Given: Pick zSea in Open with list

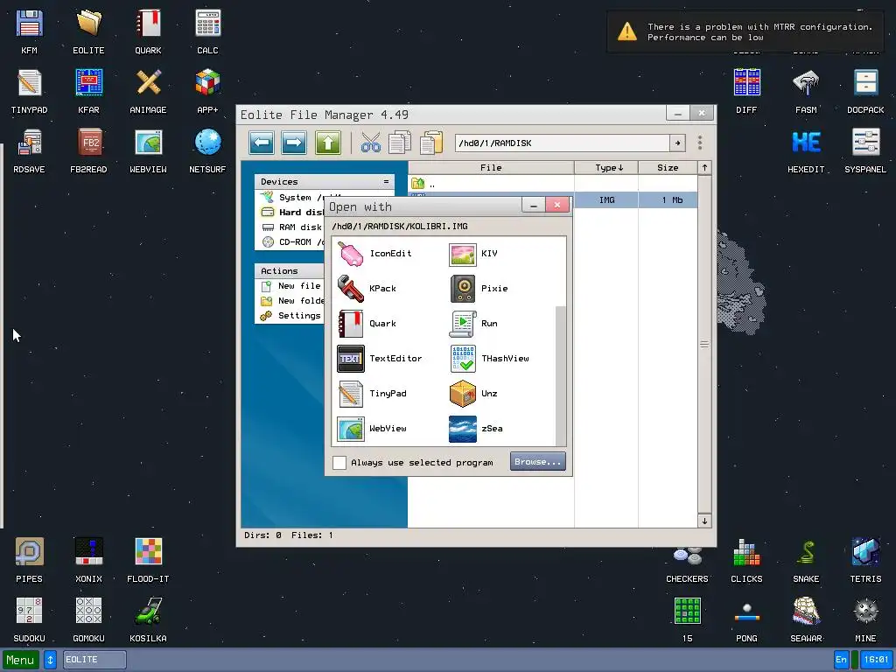Looking at the screenshot, I should 476,429.
